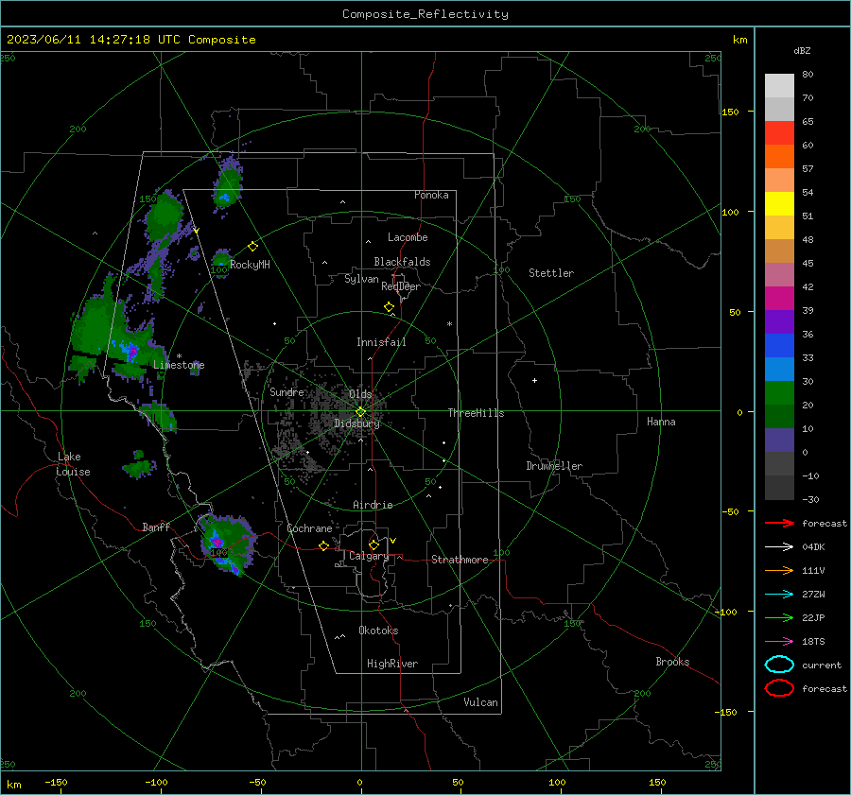The height and width of the screenshot is (795, 851).
Task: Pick the light gray 70-80 dBZ swatch
Action: pos(779,86)
